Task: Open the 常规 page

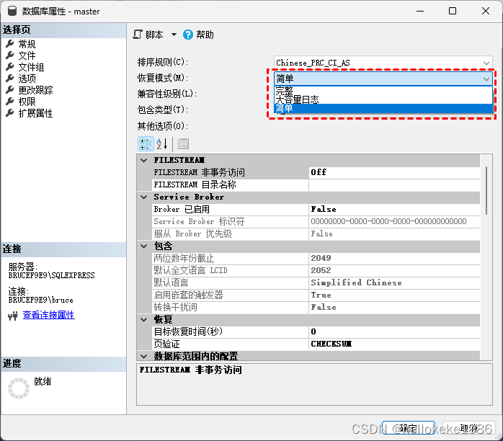Action: (x=27, y=44)
